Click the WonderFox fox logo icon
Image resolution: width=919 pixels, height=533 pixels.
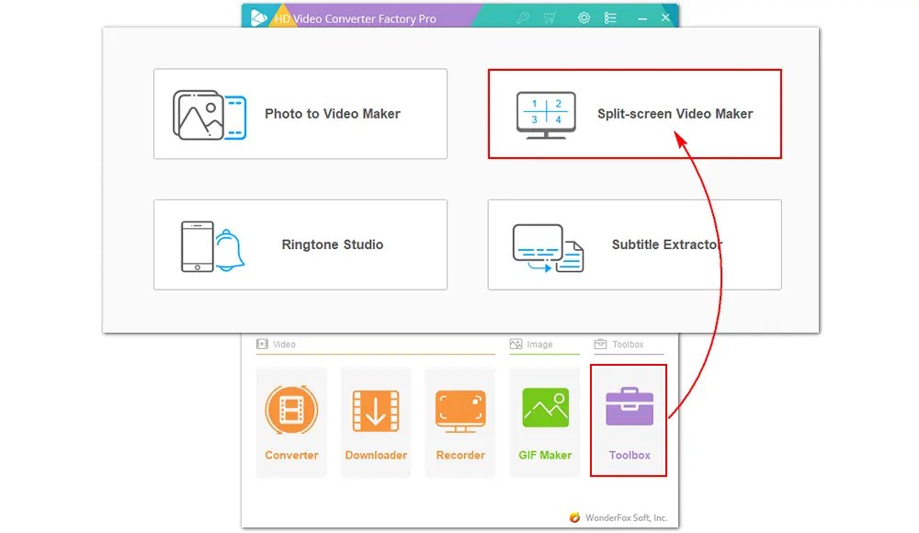coord(575,517)
